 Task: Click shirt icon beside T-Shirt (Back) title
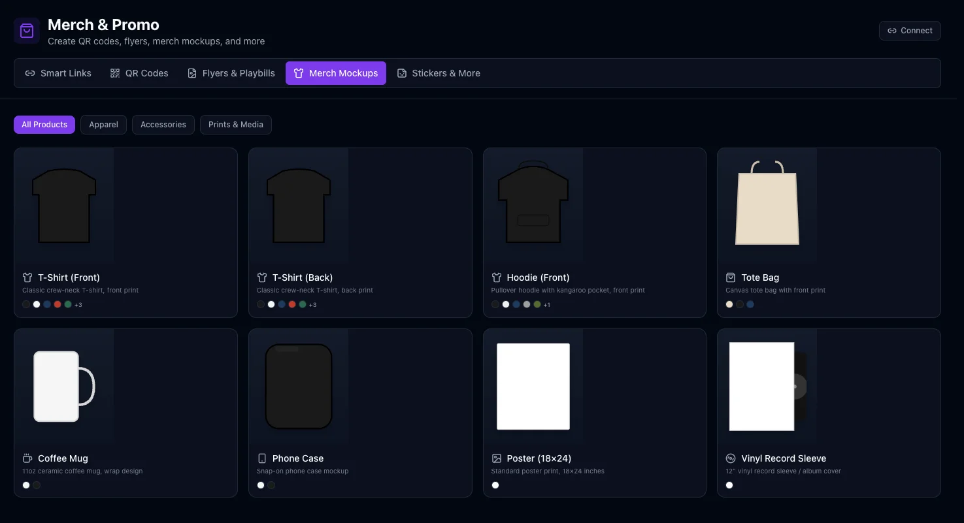pos(262,277)
